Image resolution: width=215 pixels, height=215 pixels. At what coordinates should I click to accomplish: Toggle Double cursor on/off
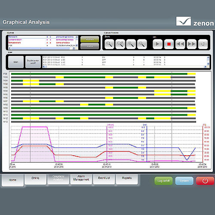pos(32,61)
